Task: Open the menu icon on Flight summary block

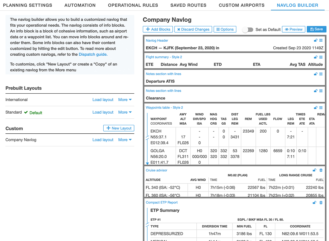Action: (x=321, y=57)
